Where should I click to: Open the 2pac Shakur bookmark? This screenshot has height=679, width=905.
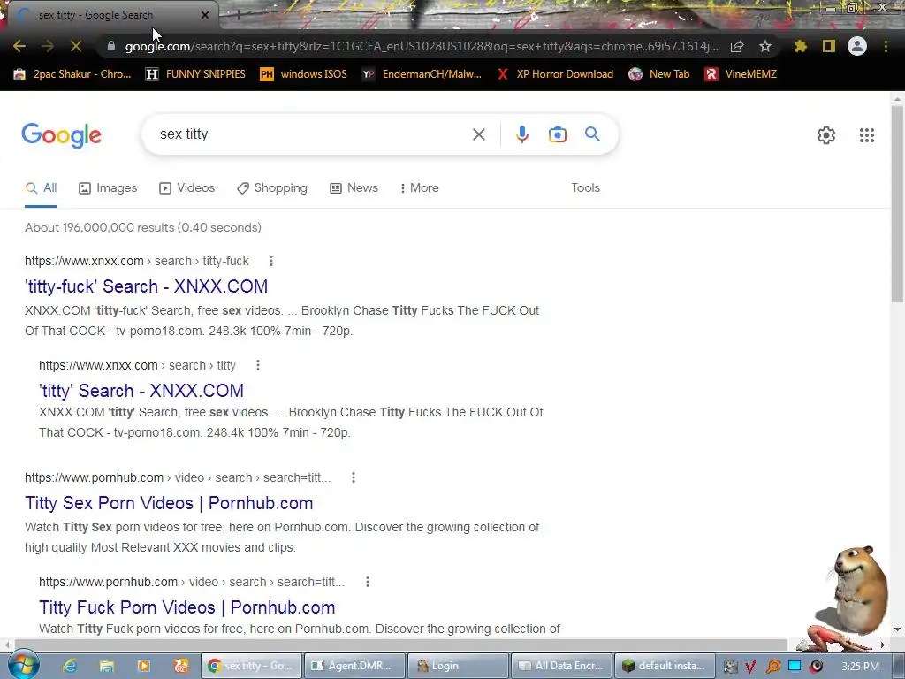pyautogui.click(x=72, y=74)
